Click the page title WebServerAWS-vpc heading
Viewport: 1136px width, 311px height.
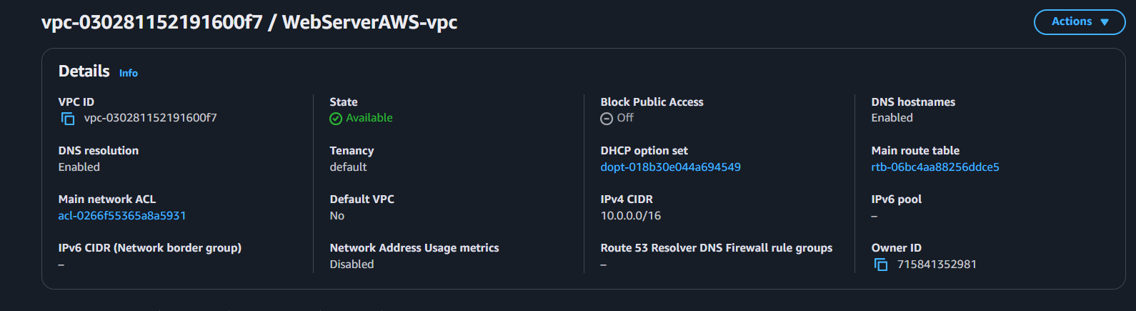249,22
